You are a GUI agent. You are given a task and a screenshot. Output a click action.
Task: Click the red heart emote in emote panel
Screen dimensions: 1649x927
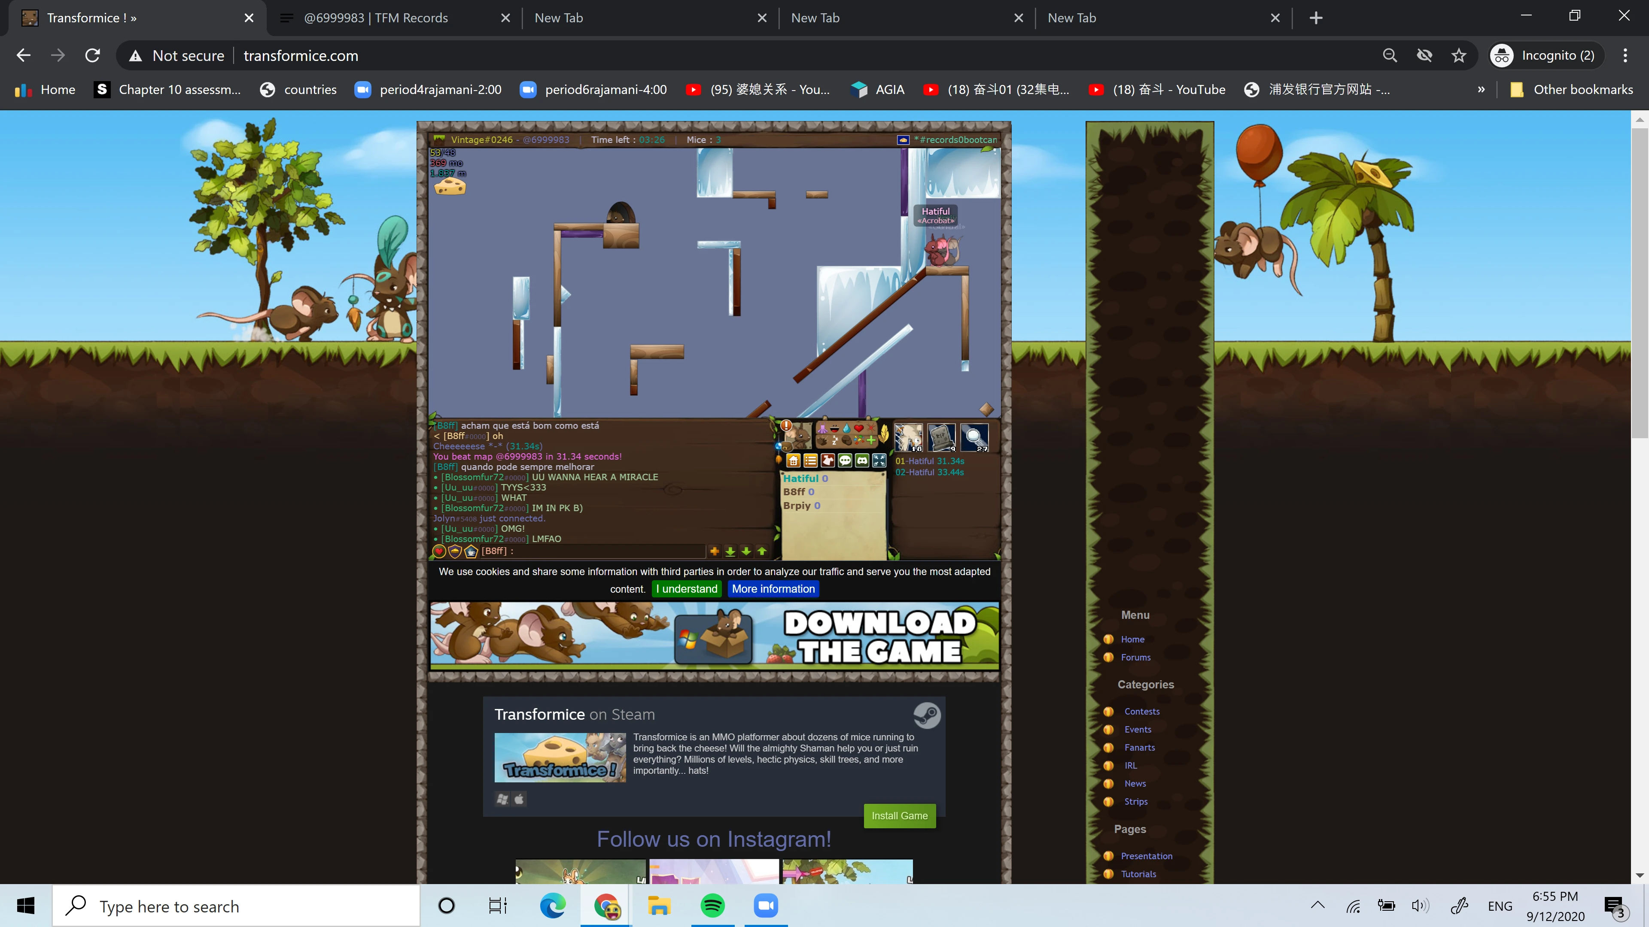tap(858, 429)
